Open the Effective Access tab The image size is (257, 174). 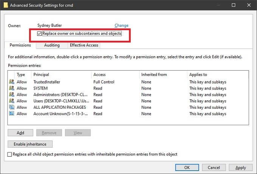84,45
